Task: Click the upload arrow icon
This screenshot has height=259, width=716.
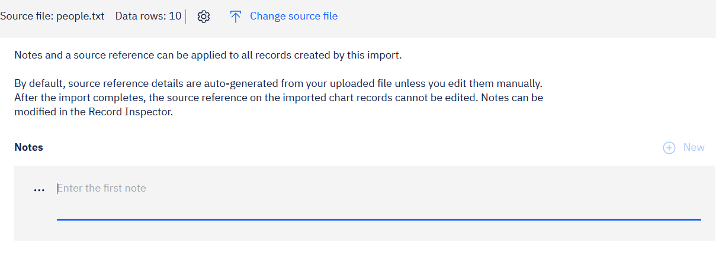Action: [236, 17]
